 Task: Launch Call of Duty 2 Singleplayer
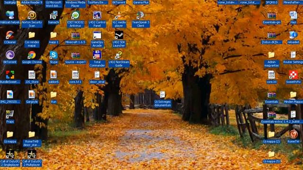(10, 154)
